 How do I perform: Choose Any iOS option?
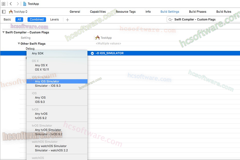[57, 98]
